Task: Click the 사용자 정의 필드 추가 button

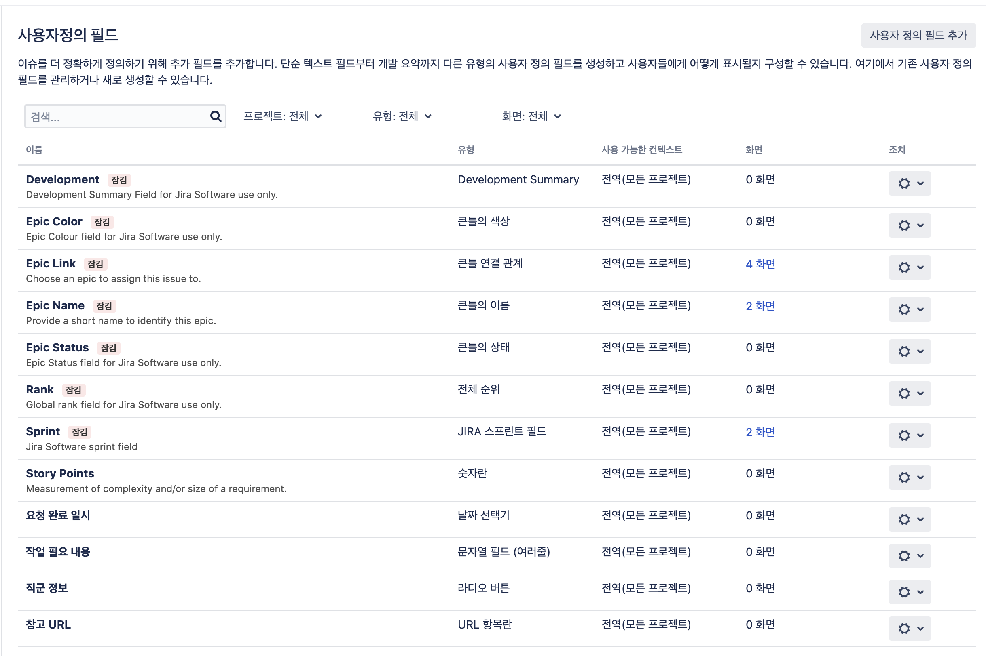Action: click(918, 36)
